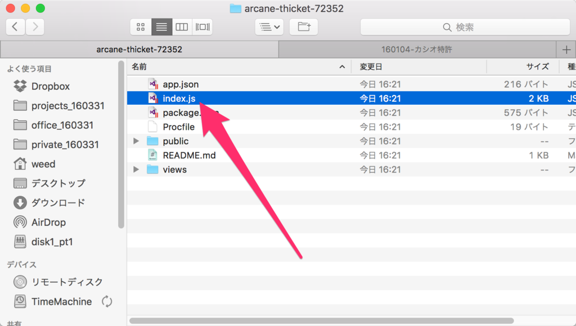Open ダウンロード in the sidebar
The image size is (576, 326).
49,203
